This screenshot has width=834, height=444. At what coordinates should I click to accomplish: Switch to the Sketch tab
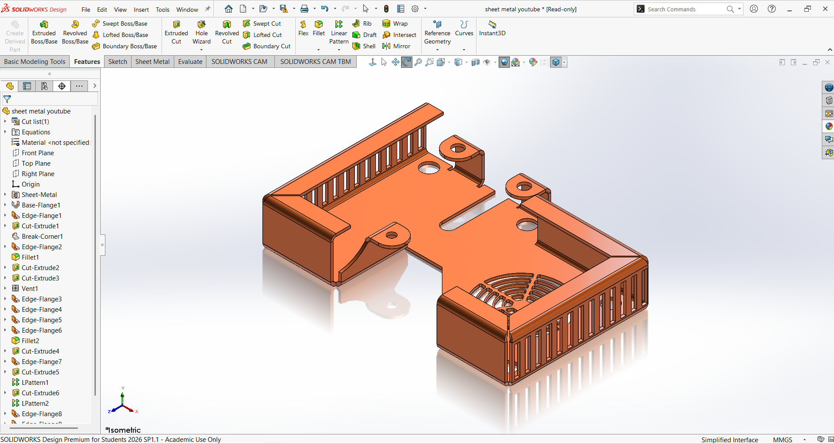tap(118, 62)
